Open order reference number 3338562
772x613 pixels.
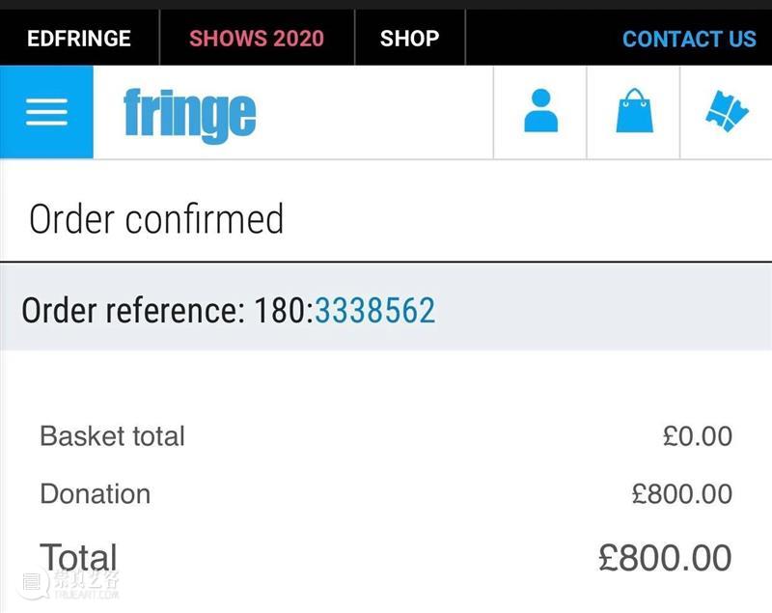point(375,311)
